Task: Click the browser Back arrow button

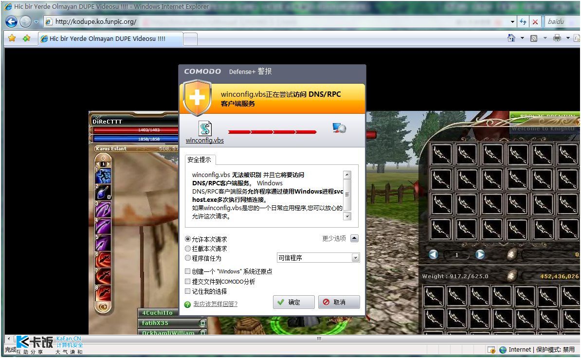Action: (x=12, y=22)
